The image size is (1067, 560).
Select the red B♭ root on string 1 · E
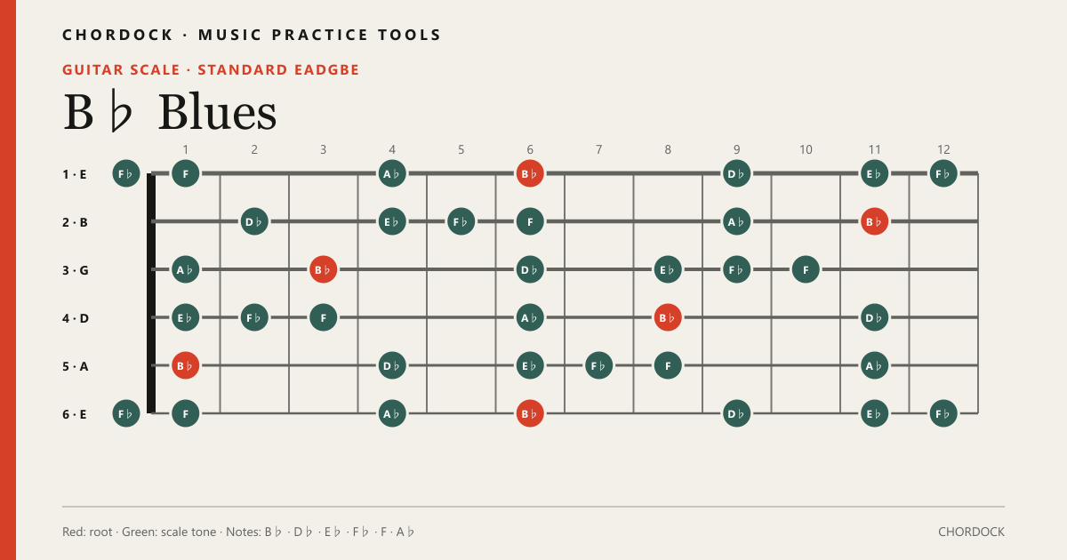(530, 173)
